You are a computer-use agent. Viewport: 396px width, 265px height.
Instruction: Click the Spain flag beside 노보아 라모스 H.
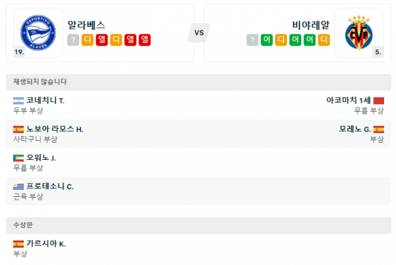[x=18, y=130]
